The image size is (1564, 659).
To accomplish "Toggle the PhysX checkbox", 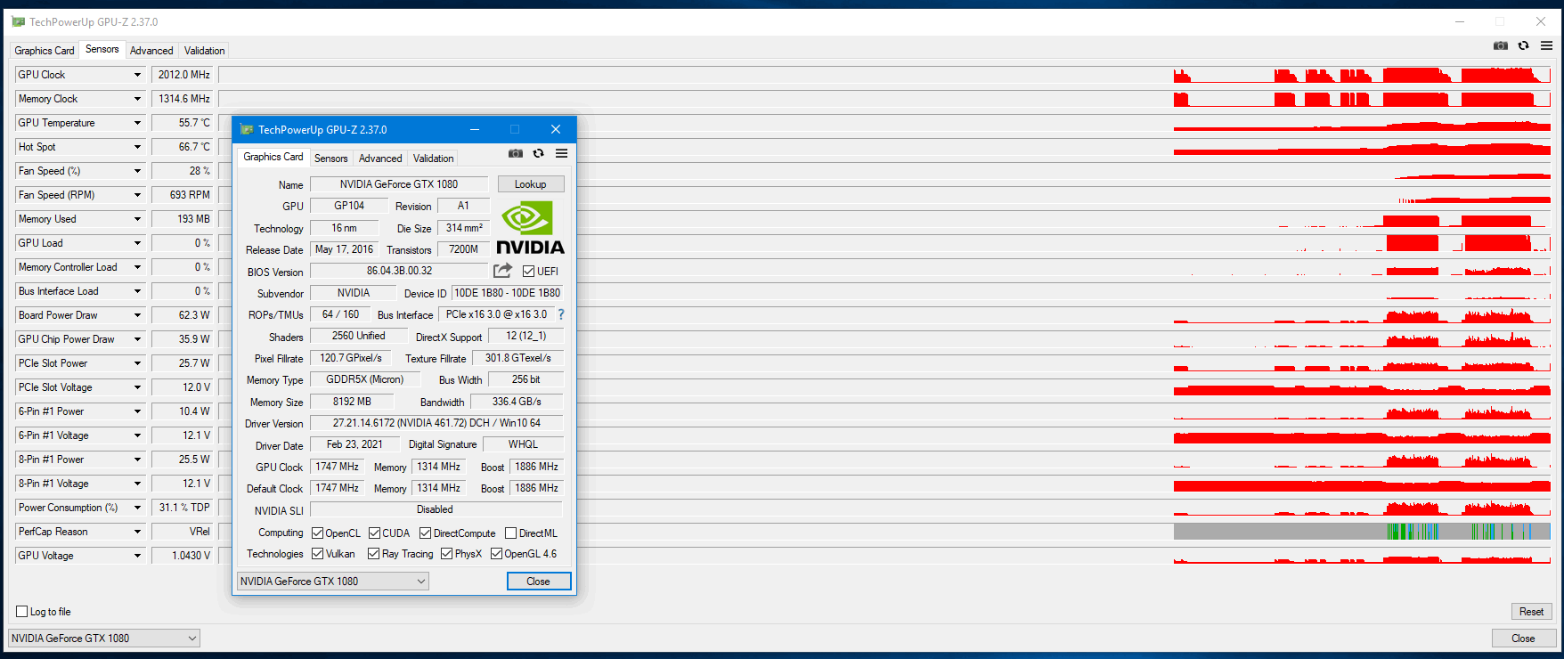I will (x=447, y=554).
